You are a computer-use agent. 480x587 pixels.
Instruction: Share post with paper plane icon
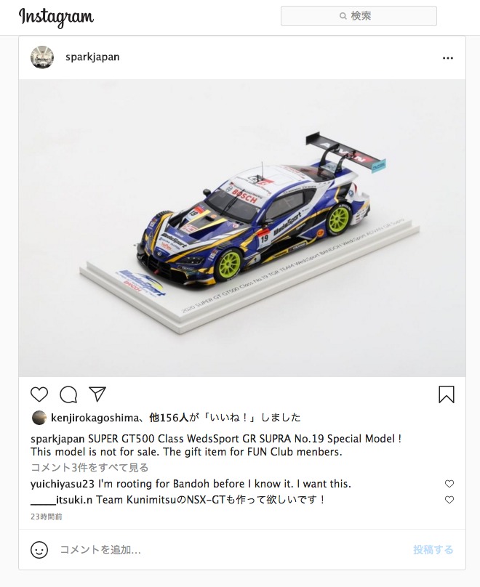click(x=97, y=394)
